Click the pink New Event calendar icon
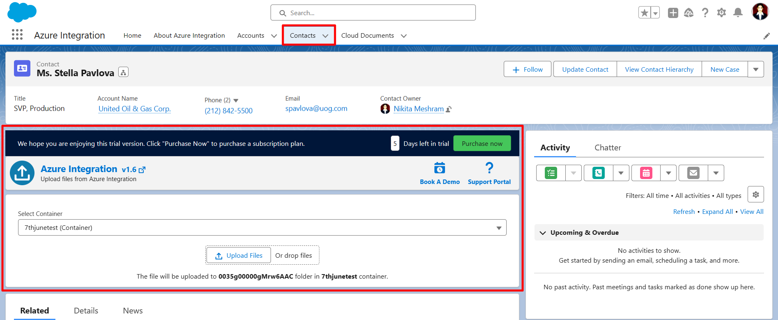Viewport: 778px width, 320px height. point(646,173)
